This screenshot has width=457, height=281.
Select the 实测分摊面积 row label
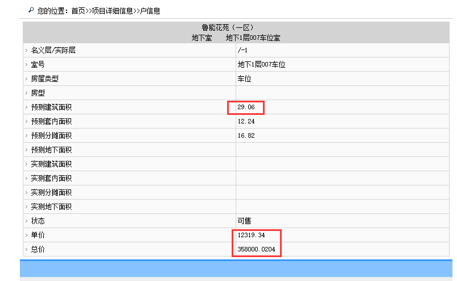point(51,192)
